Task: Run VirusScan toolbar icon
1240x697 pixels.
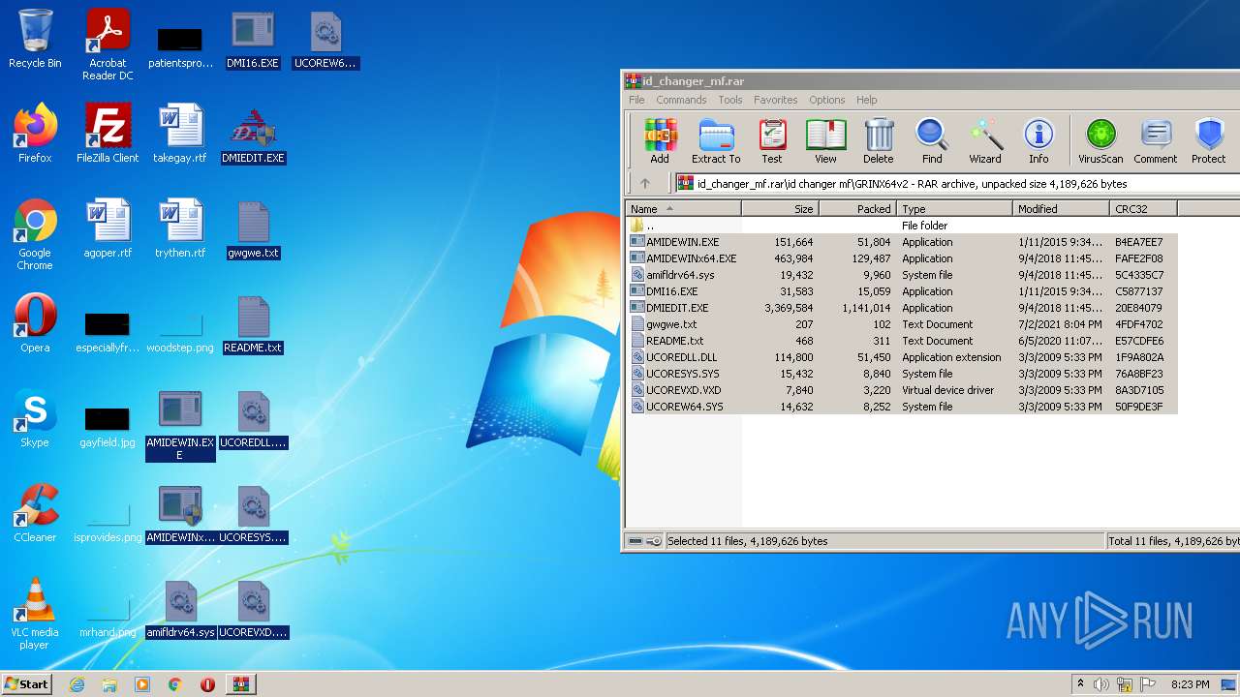Action: pyautogui.click(x=1100, y=141)
